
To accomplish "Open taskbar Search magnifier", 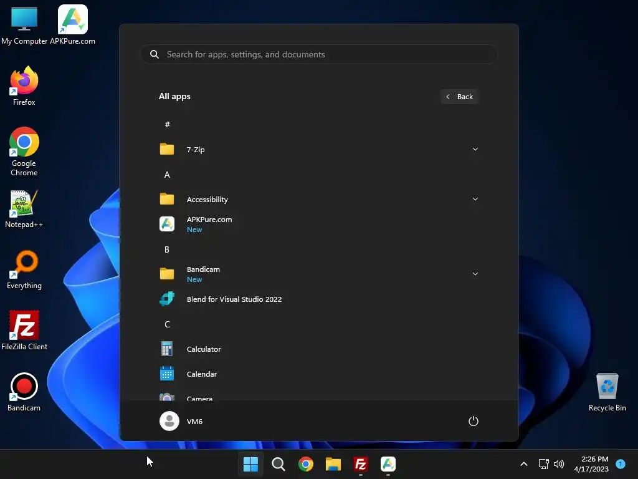I will pos(279,464).
